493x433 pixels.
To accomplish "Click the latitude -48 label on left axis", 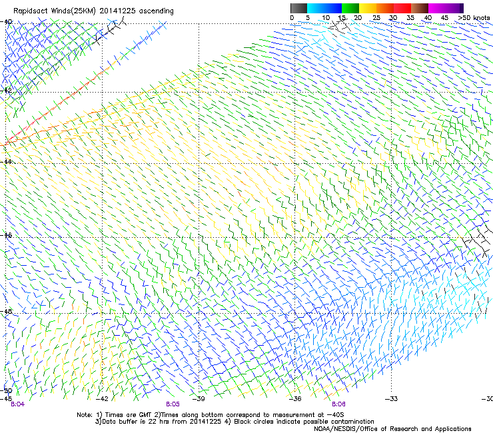I will tap(6, 311).
